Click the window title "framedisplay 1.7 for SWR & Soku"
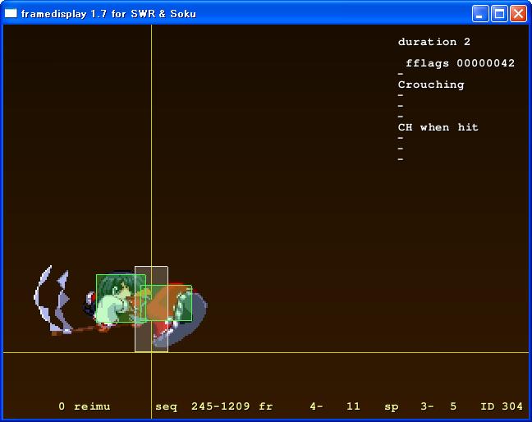 pos(108,13)
